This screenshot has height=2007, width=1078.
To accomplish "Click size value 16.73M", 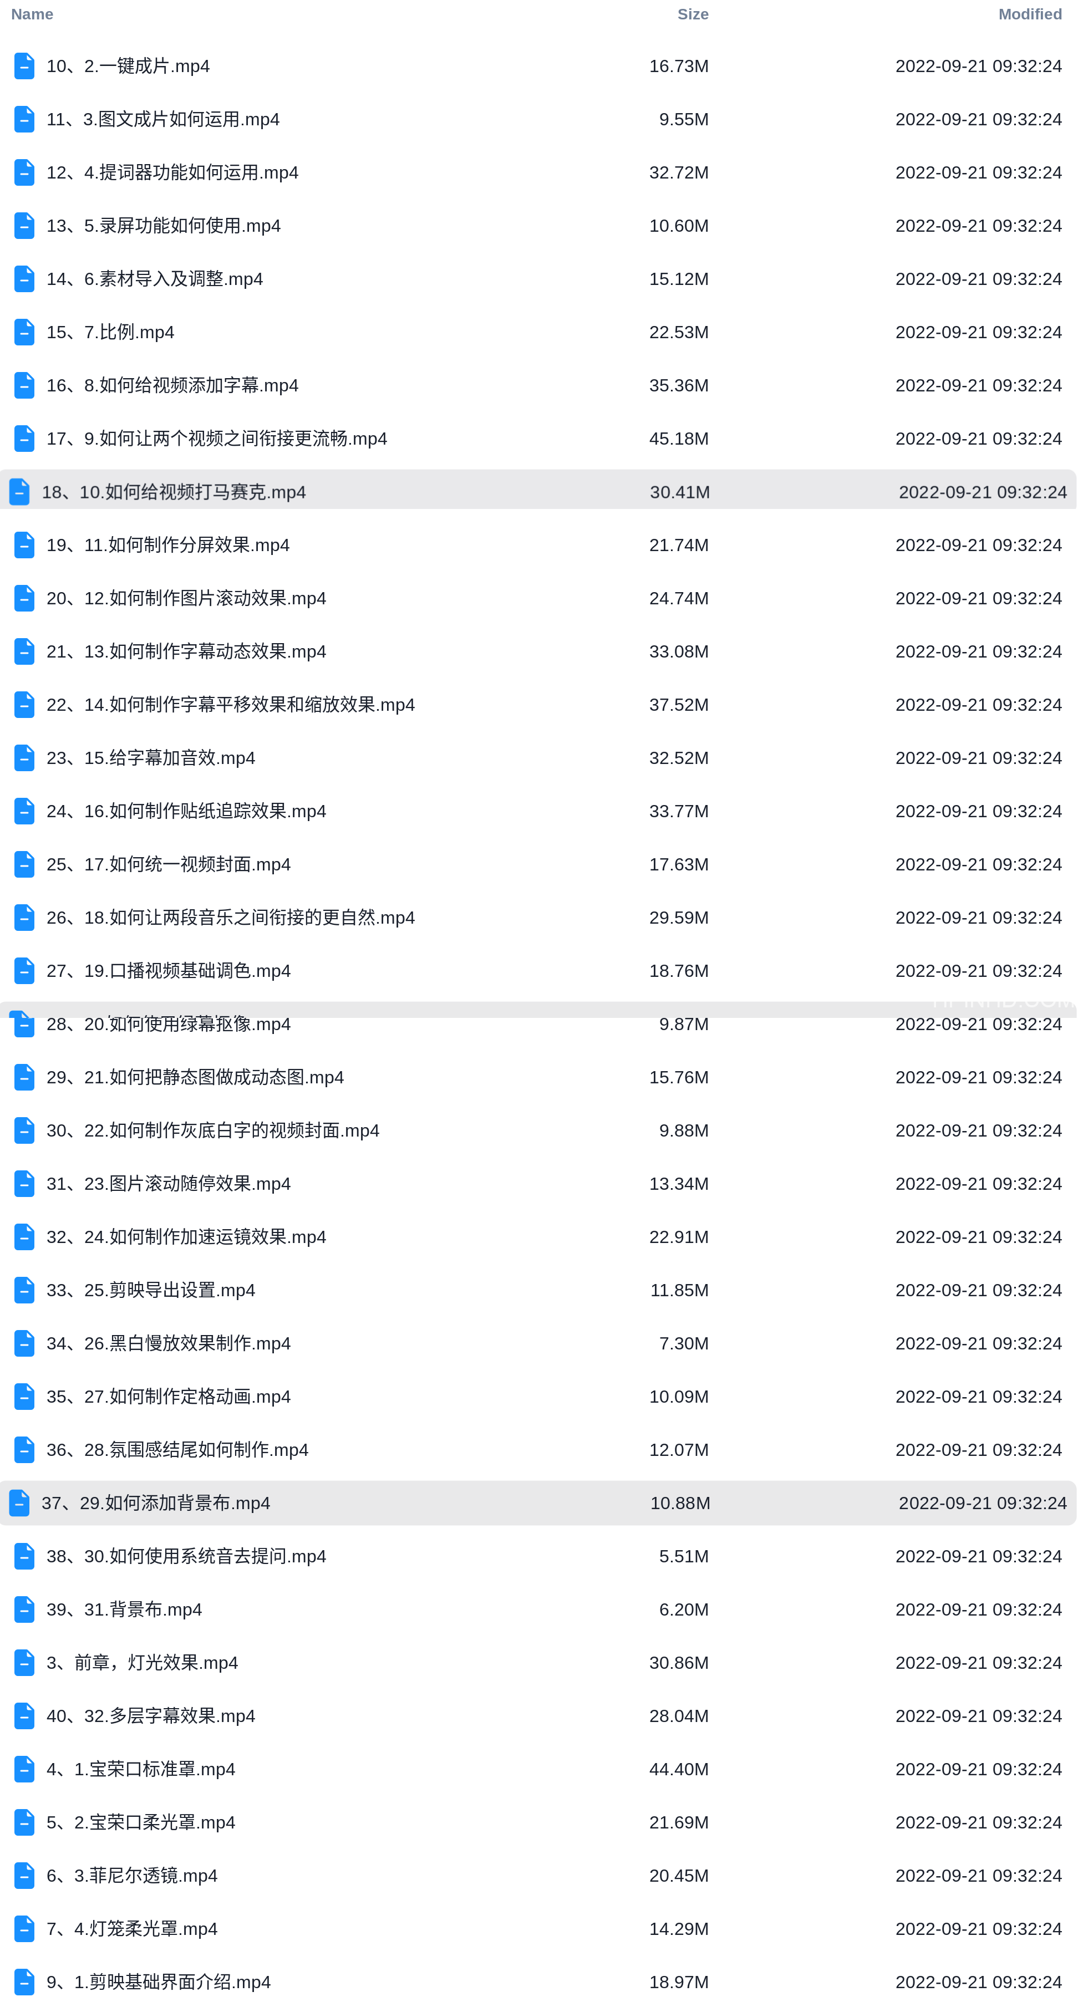I will (679, 66).
